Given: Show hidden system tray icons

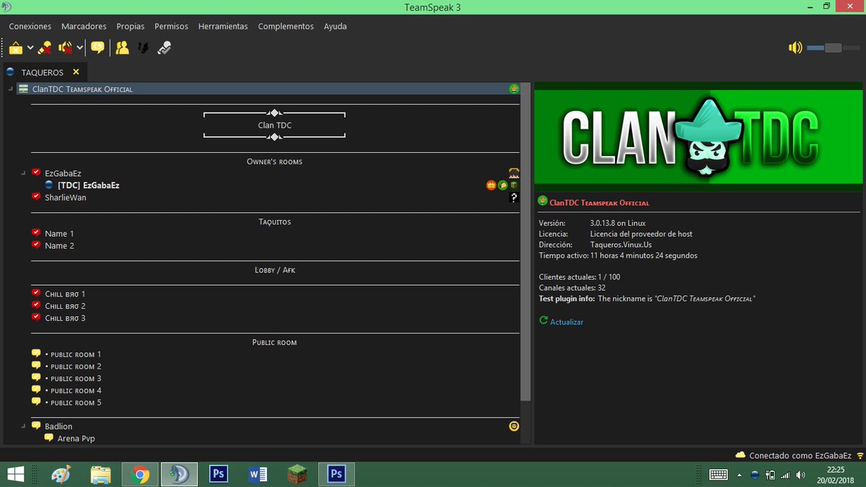Looking at the screenshot, I should pos(738,475).
